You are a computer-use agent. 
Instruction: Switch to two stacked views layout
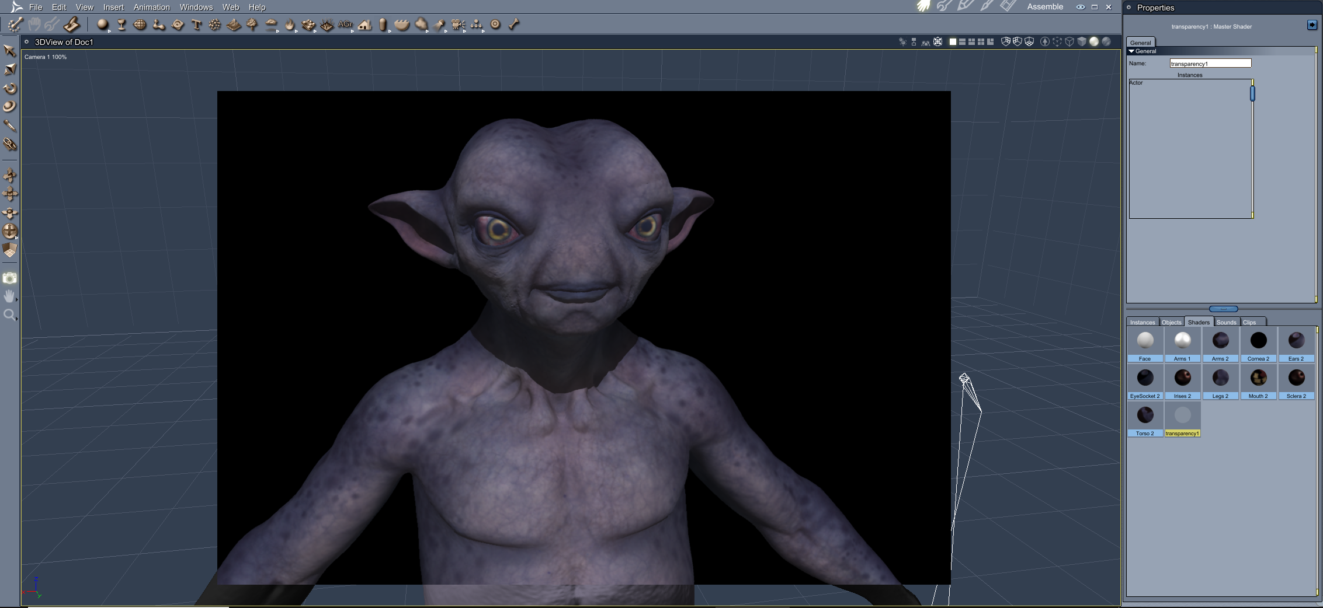point(962,41)
